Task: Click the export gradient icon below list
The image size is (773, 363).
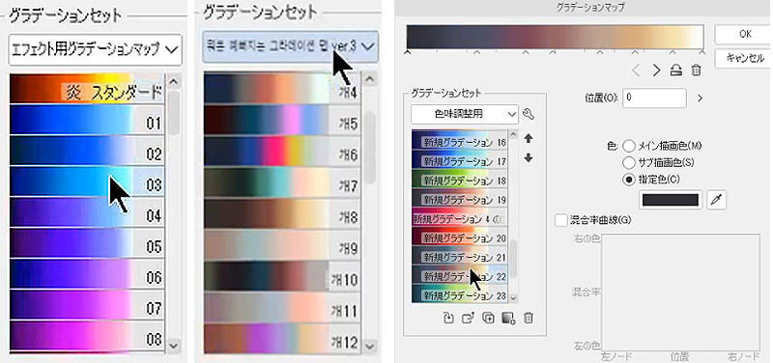Action: (468, 319)
